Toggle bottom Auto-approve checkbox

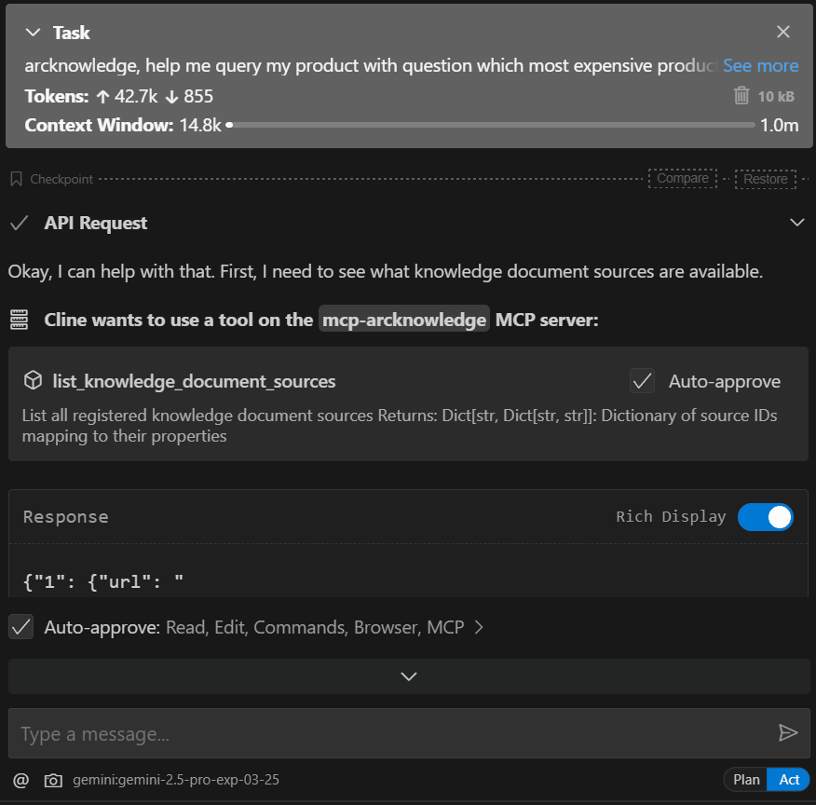point(20,627)
